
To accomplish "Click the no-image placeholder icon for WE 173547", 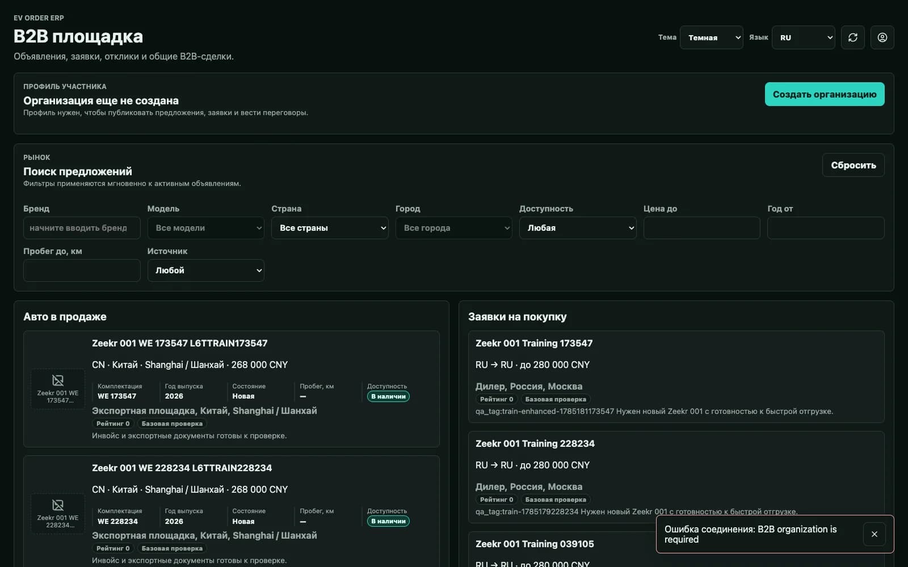I will click(x=58, y=380).
